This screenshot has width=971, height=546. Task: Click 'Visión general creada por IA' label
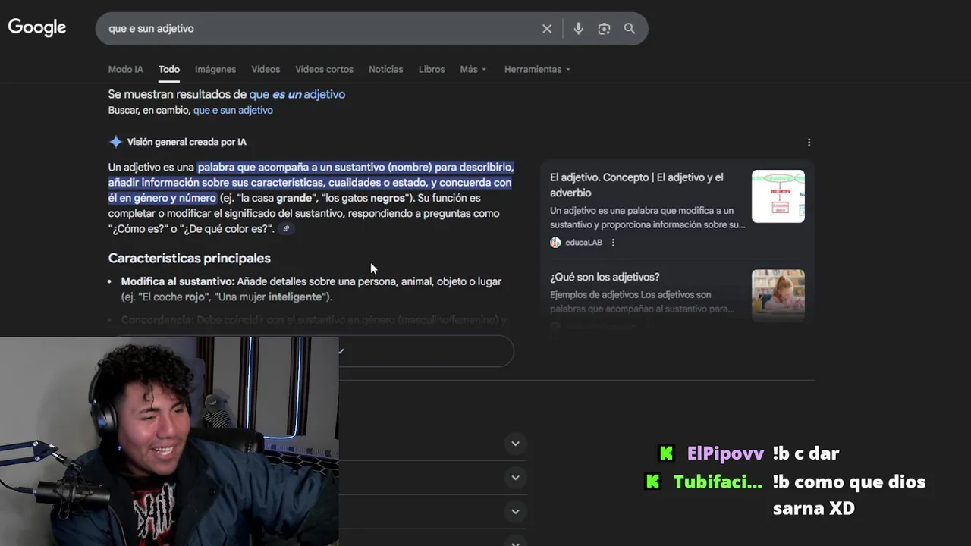[187, 142]
